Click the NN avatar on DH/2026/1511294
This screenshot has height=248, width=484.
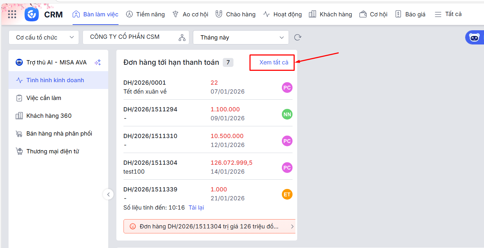287,114
